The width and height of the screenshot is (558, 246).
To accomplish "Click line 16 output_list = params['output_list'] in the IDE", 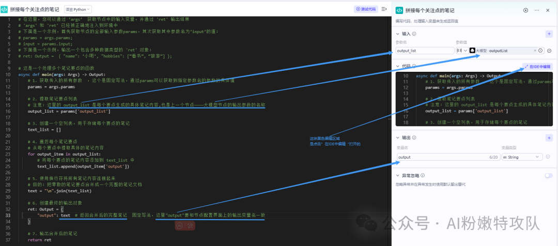I will pyautogui.click(x=69, y=112).
